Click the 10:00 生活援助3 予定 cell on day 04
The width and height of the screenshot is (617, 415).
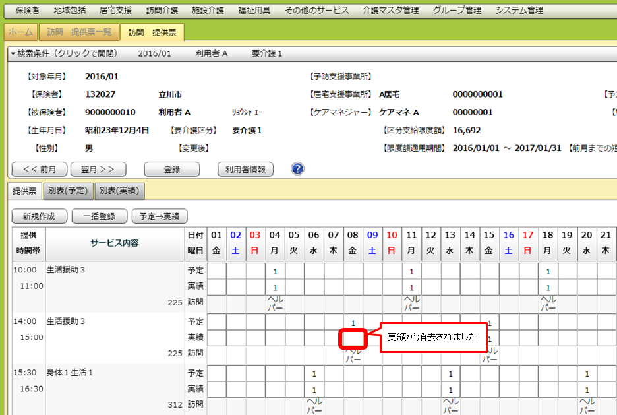tap(275, 271)
